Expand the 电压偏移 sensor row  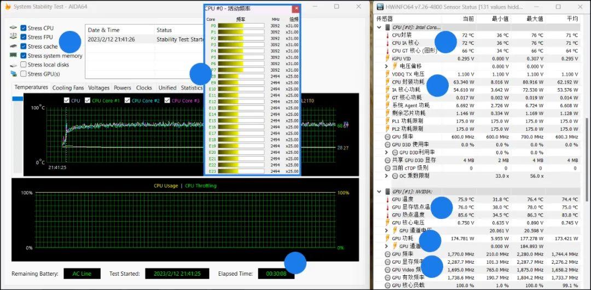(x=387, y=66)
